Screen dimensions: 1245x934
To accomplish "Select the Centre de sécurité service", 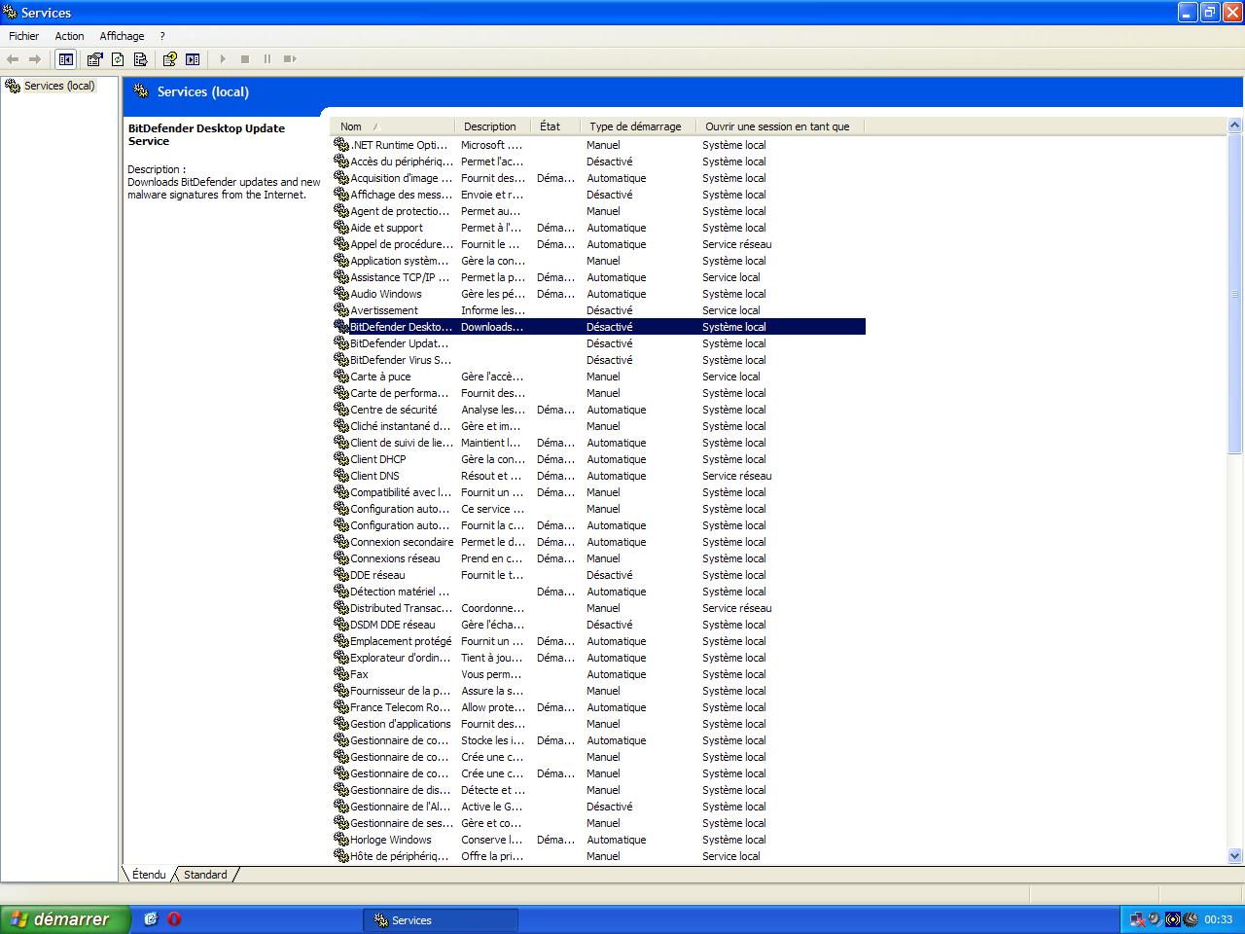I will point(598,410).
